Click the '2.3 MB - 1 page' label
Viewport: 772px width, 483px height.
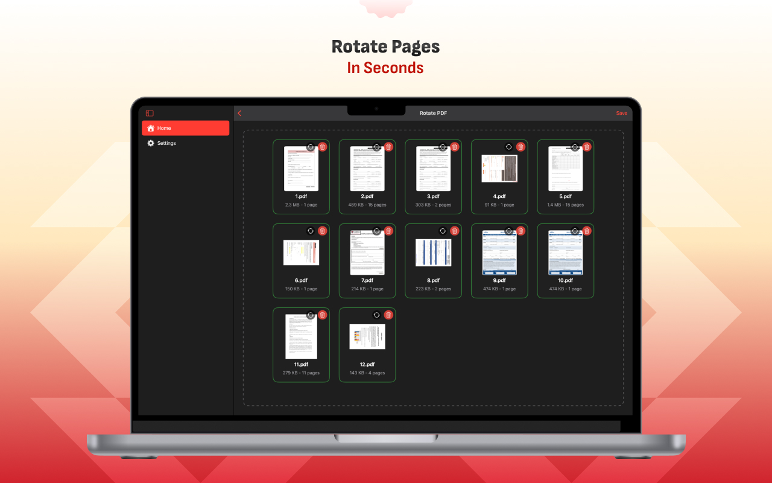tap(301, 205)
